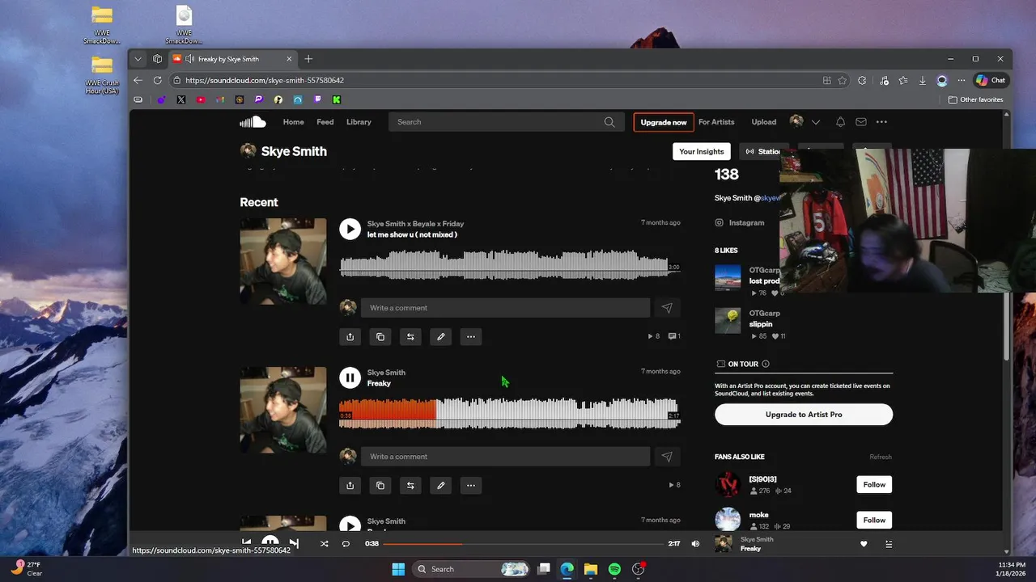The height and width of the screenshot is (582, 1036).
Task: Repost the 'let me show u' track
Action: tap(410, 336)
